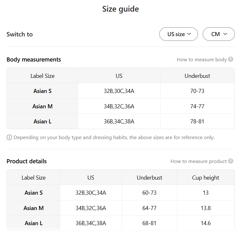237x238 pixels.
Task: Select Asian L row in Product details
Action: 34,223
